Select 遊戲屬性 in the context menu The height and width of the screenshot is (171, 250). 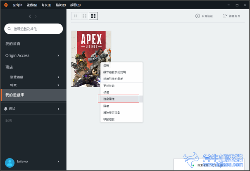click(121, 99)
